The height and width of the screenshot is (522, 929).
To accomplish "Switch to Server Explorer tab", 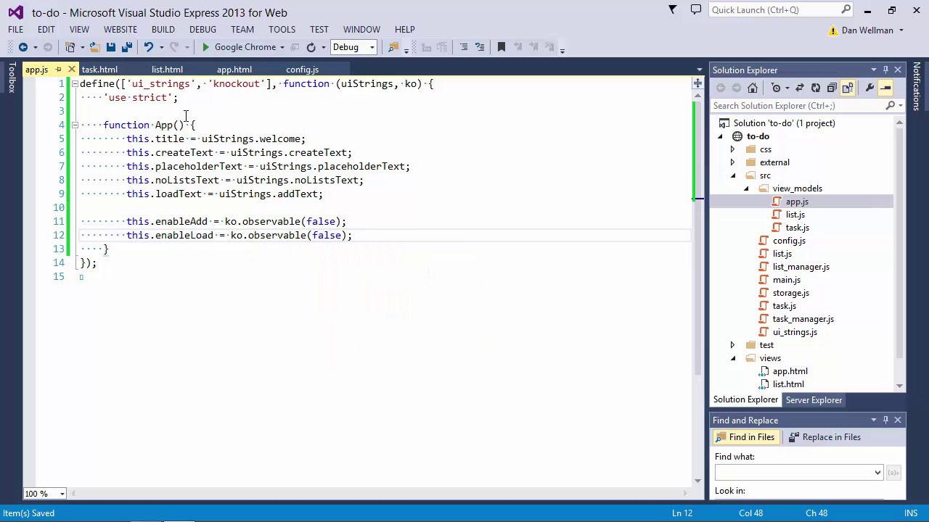I will tap(814, 400).
